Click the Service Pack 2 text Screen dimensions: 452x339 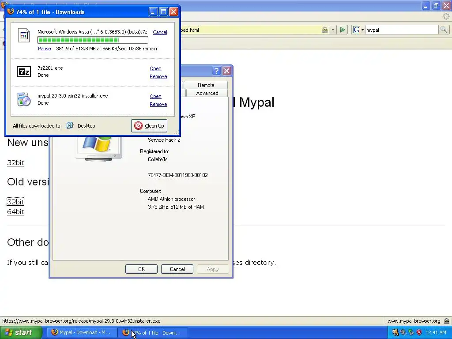click(164, 140)
